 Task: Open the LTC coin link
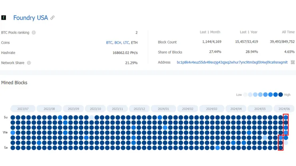(126, 43)
